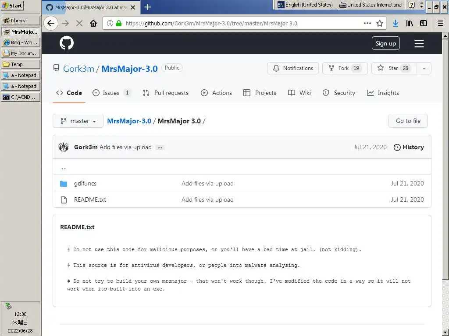Click the system tray network icon

pos(8,306)
